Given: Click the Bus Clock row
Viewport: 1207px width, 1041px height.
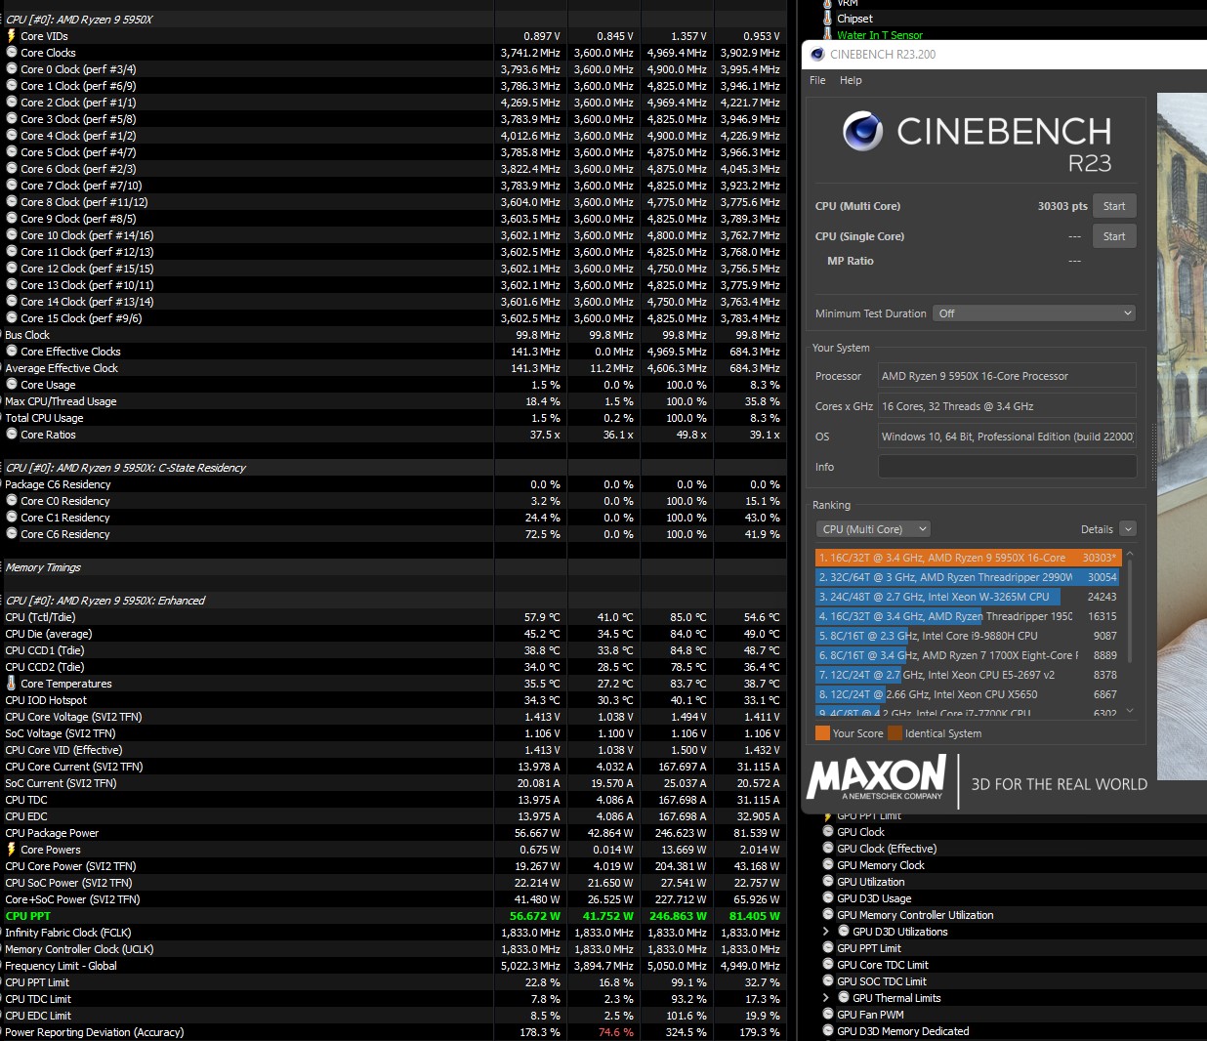Looking at the screenshot, I should point(393,335).
